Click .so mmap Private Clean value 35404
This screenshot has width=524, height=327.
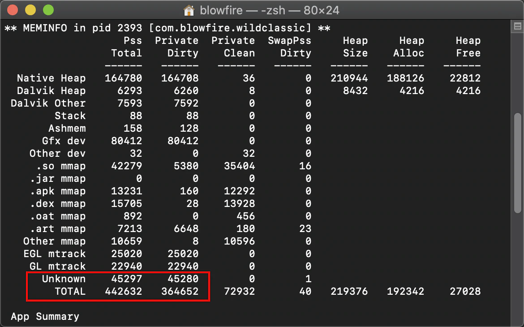(240, 166)
